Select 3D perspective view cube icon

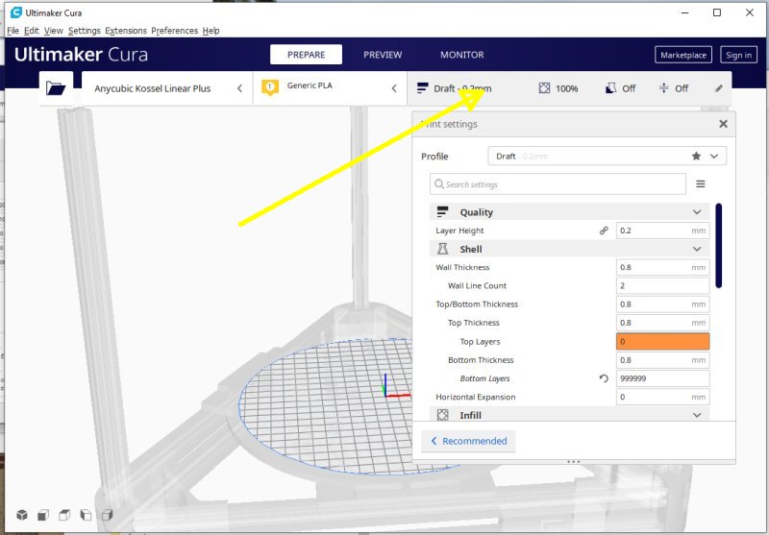(x=22, y=515)
